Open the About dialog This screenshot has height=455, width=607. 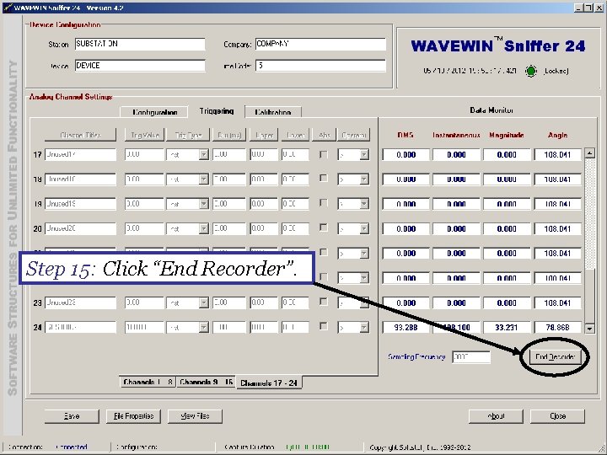(x=496, y=416)
